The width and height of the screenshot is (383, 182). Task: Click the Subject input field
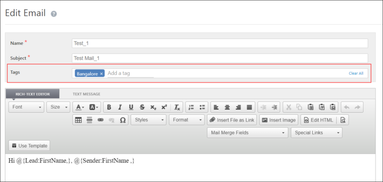pyautogui.click(x=220, y=58)
